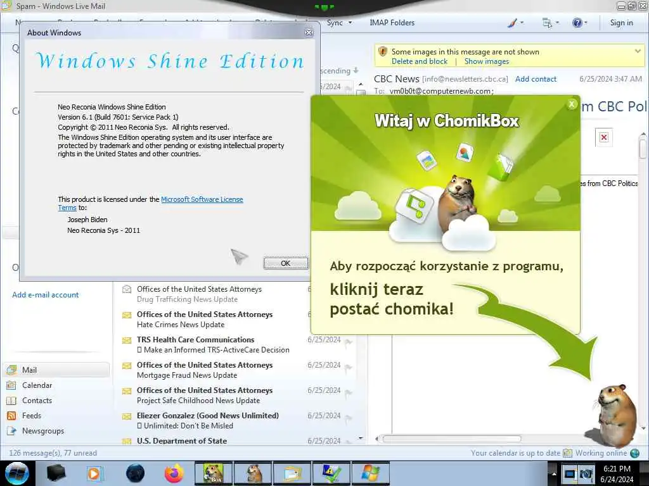
Task: Click the calendar icon in the status bar
Action: (567, 453)
